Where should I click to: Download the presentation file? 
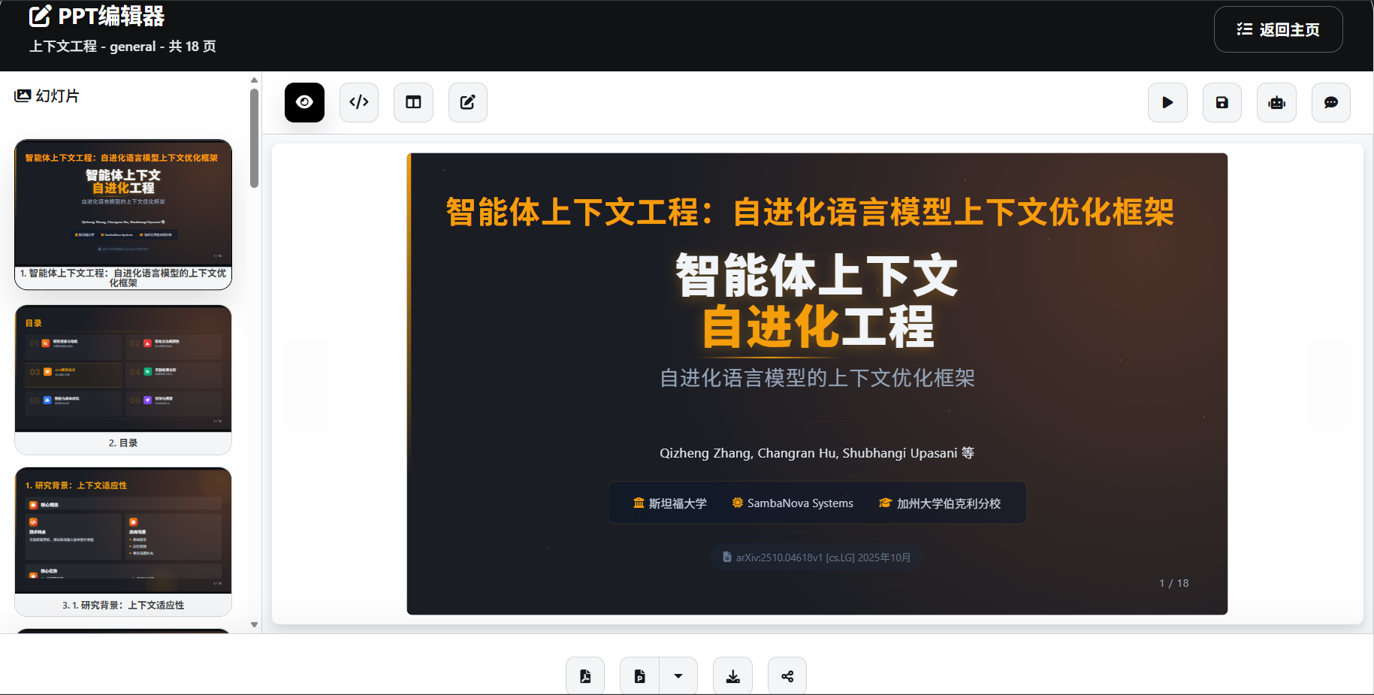click(x=732, y=675)
